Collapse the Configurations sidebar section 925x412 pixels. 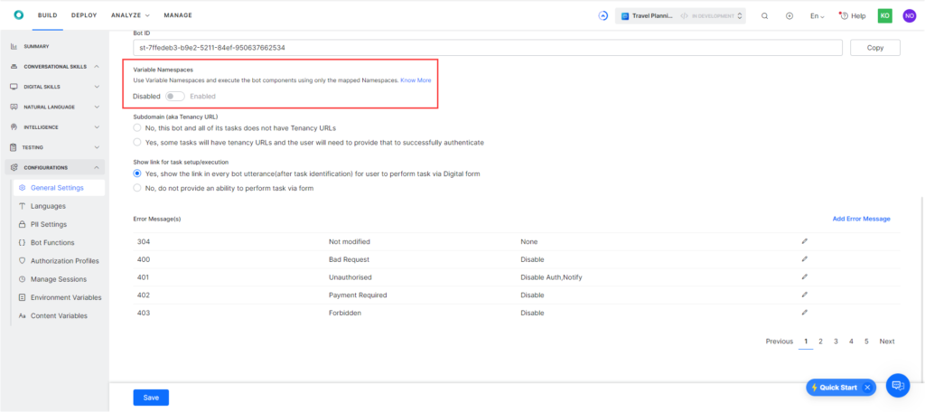point(97,167)
